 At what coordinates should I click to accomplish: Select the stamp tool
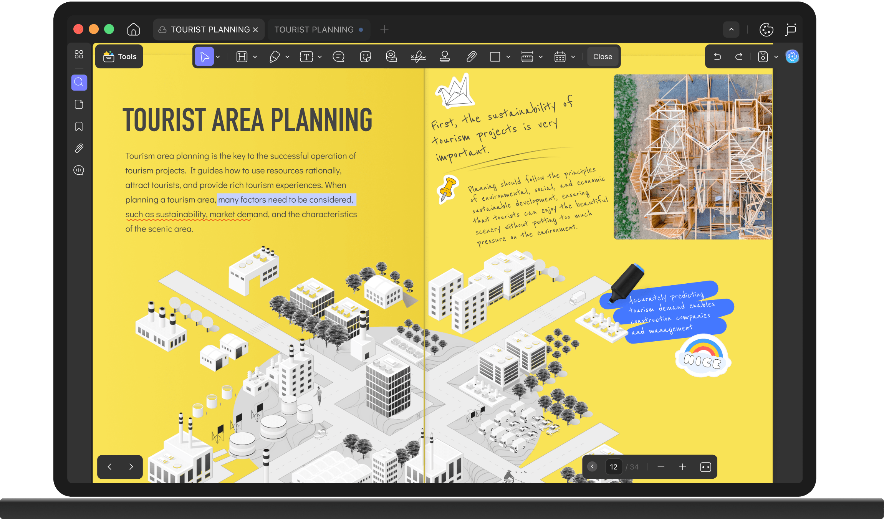tap(445, 57)
